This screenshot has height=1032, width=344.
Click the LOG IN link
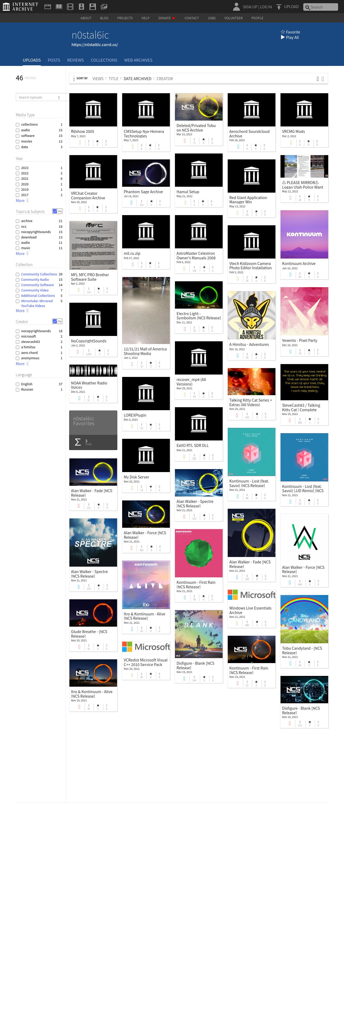[x=266, y=7]
